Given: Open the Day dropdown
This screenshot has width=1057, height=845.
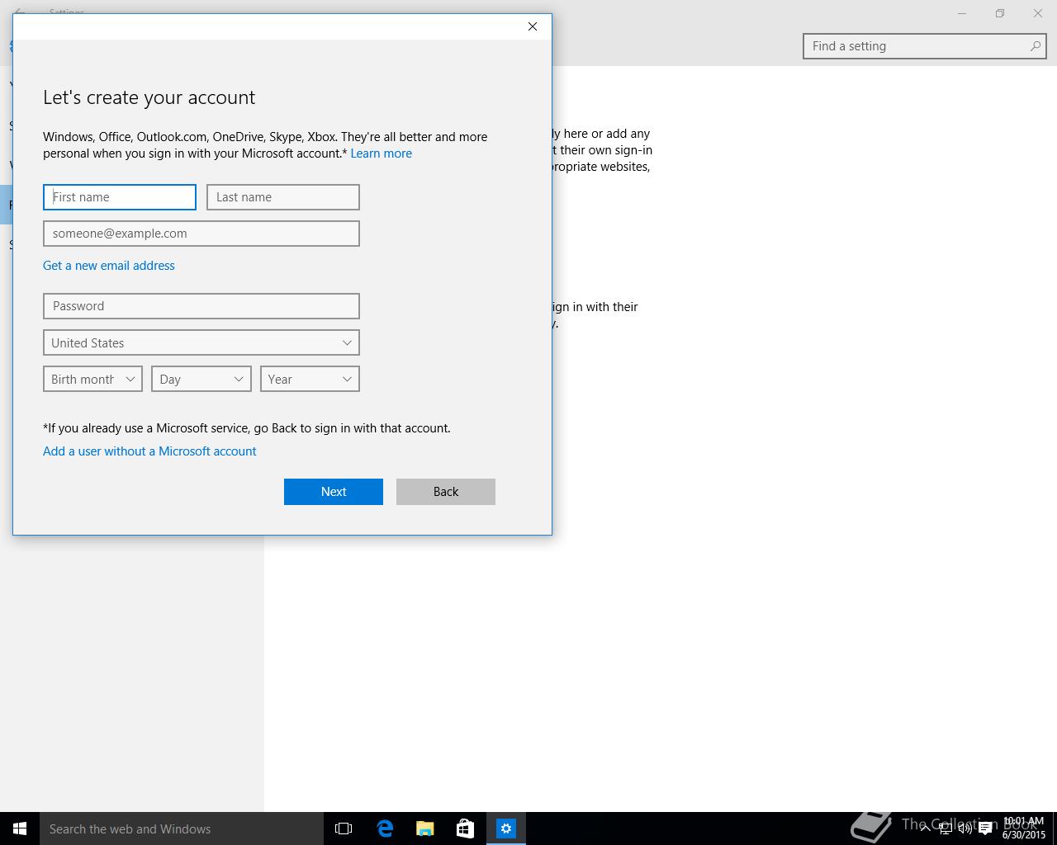Looking at the screenshot, I should click(201, 379).
